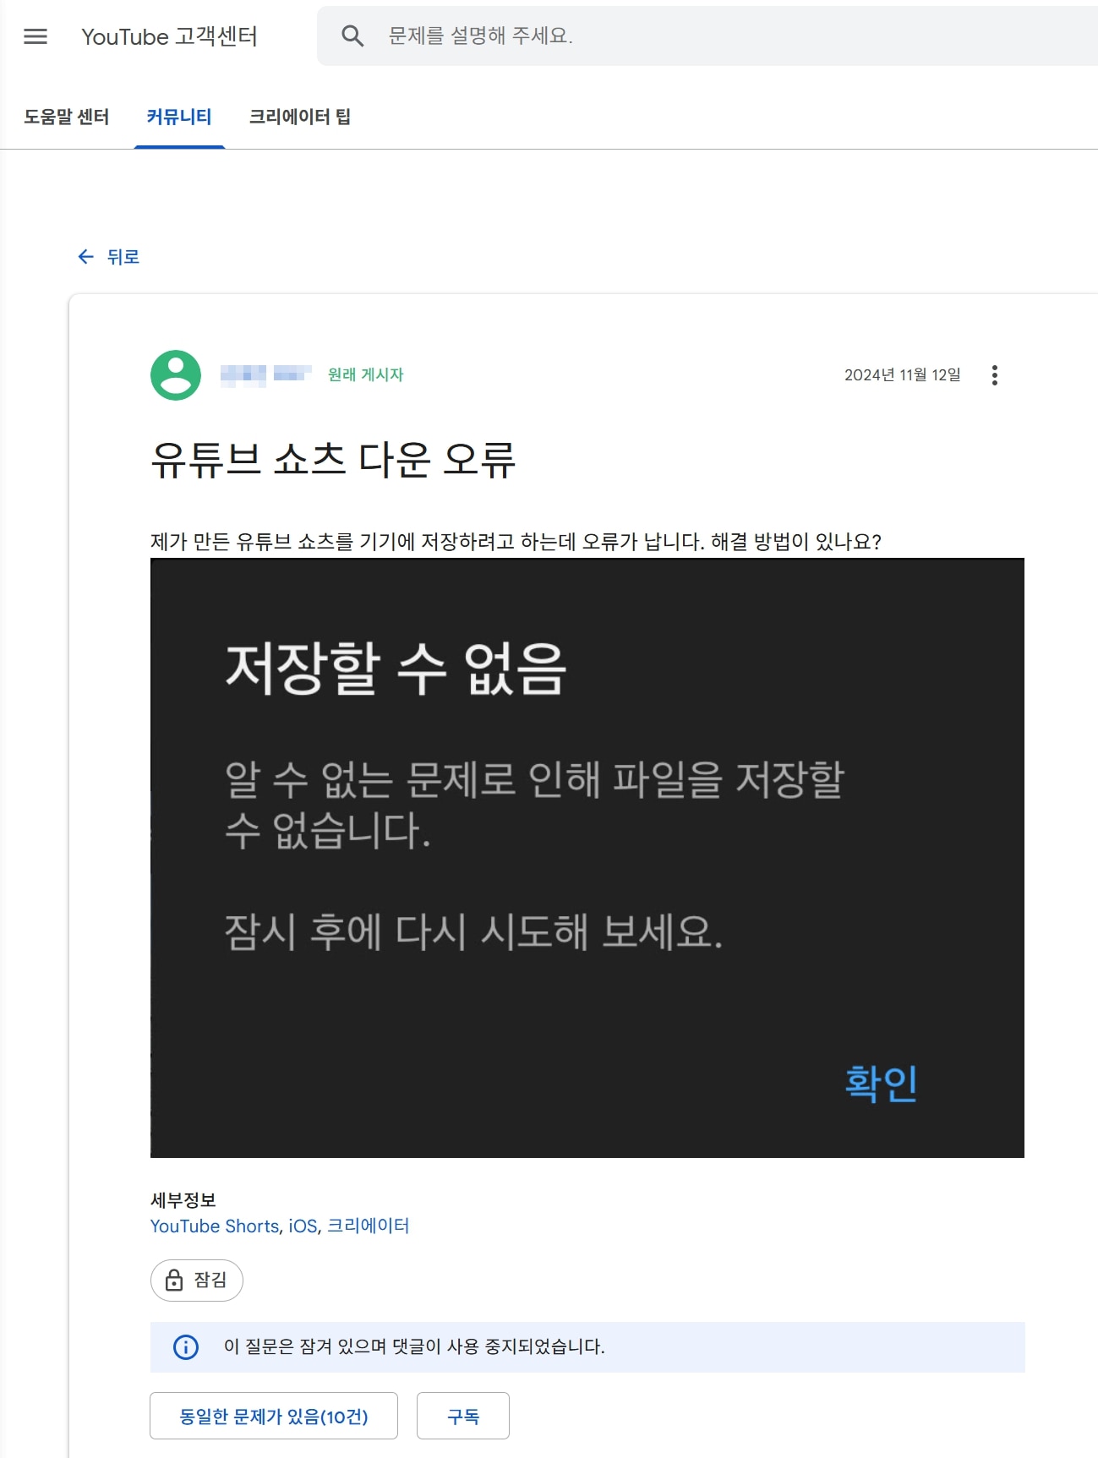Select the 커뮤니티 tab
The width and height of the screenshot is (1098, 1458).
pos(179,117)
